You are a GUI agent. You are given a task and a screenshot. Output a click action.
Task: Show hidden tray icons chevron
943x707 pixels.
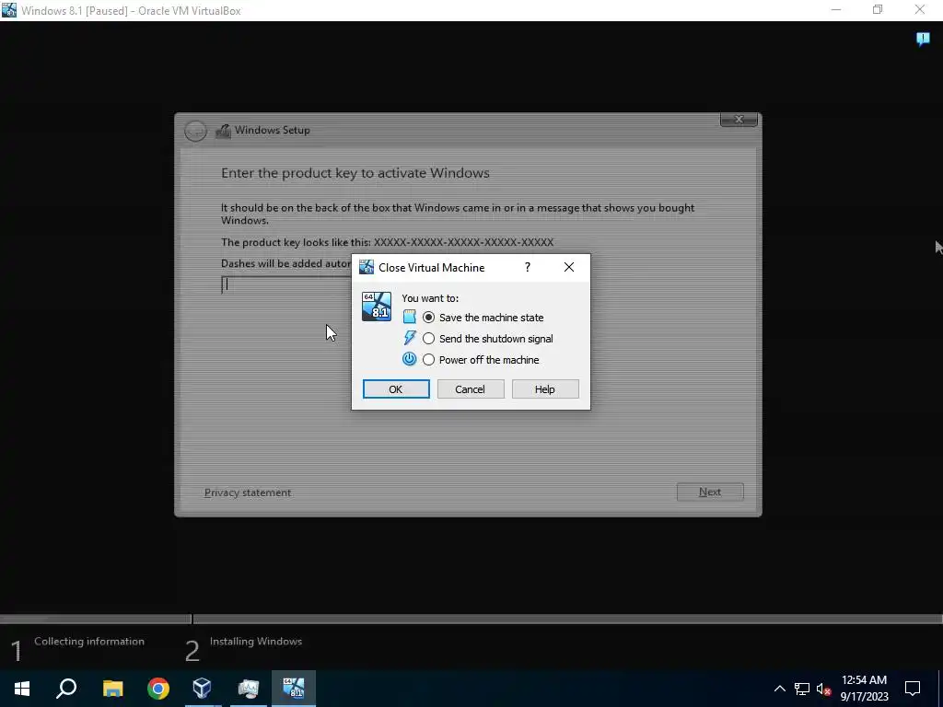[x=779, y=689]
